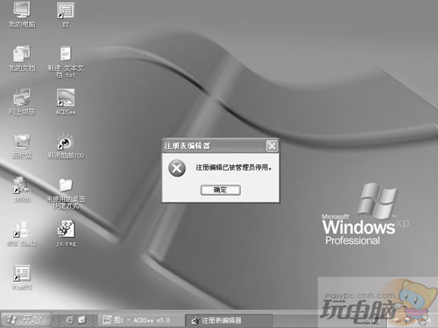Launch Internet Explorer from quick launch
The image size is (438, 328).
pyautogui.click(x=69, y=320)
